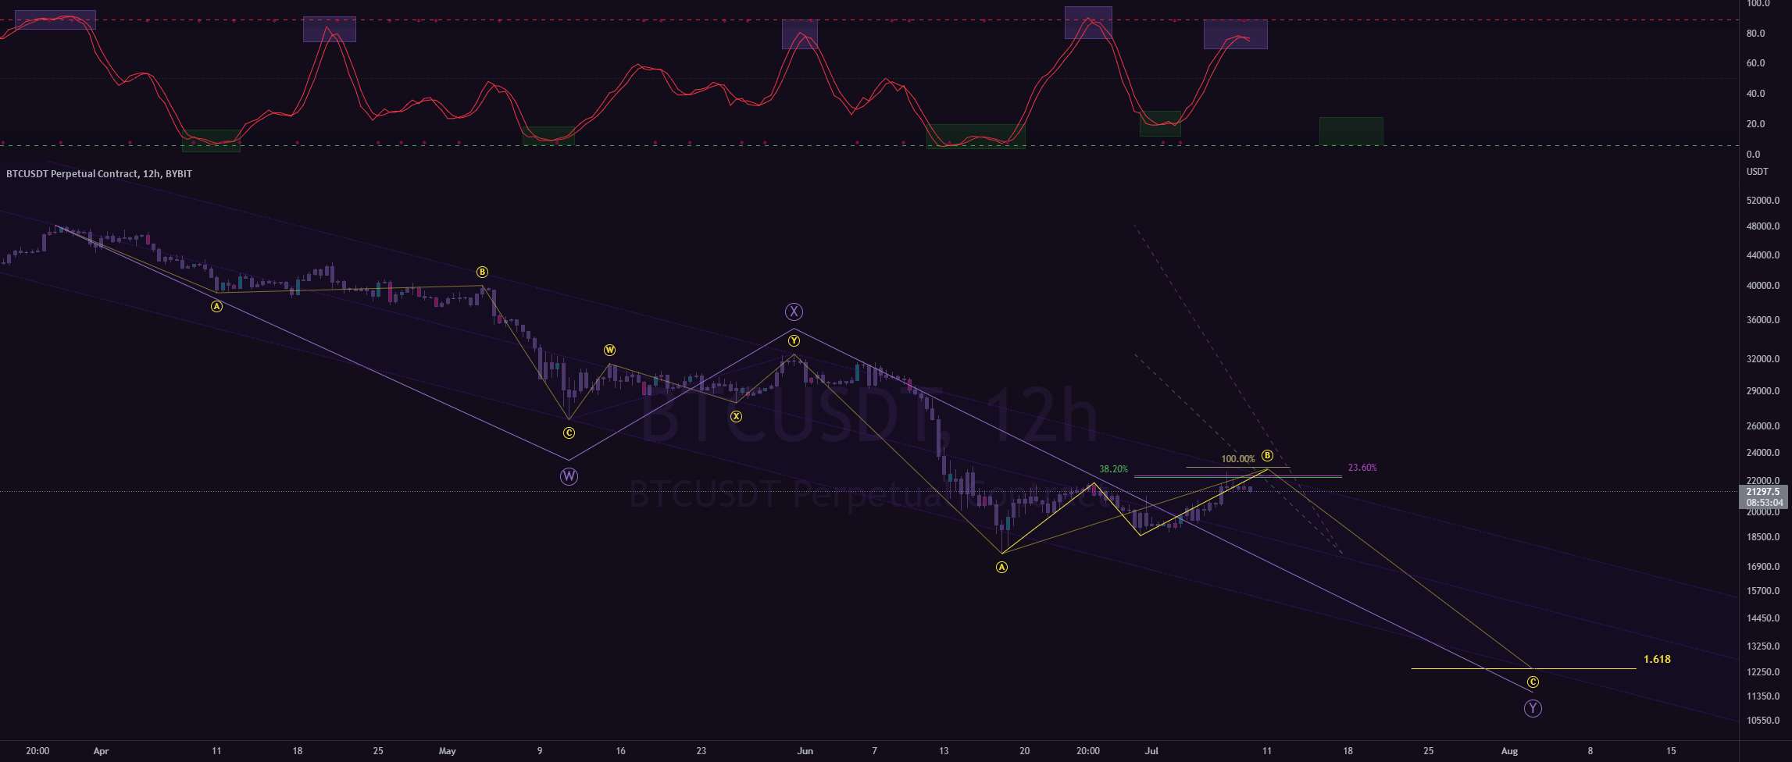Select rightmost purple overbought box in oscillator
This screenshot has width=1792, height=762.
[x=1235, y=34]
